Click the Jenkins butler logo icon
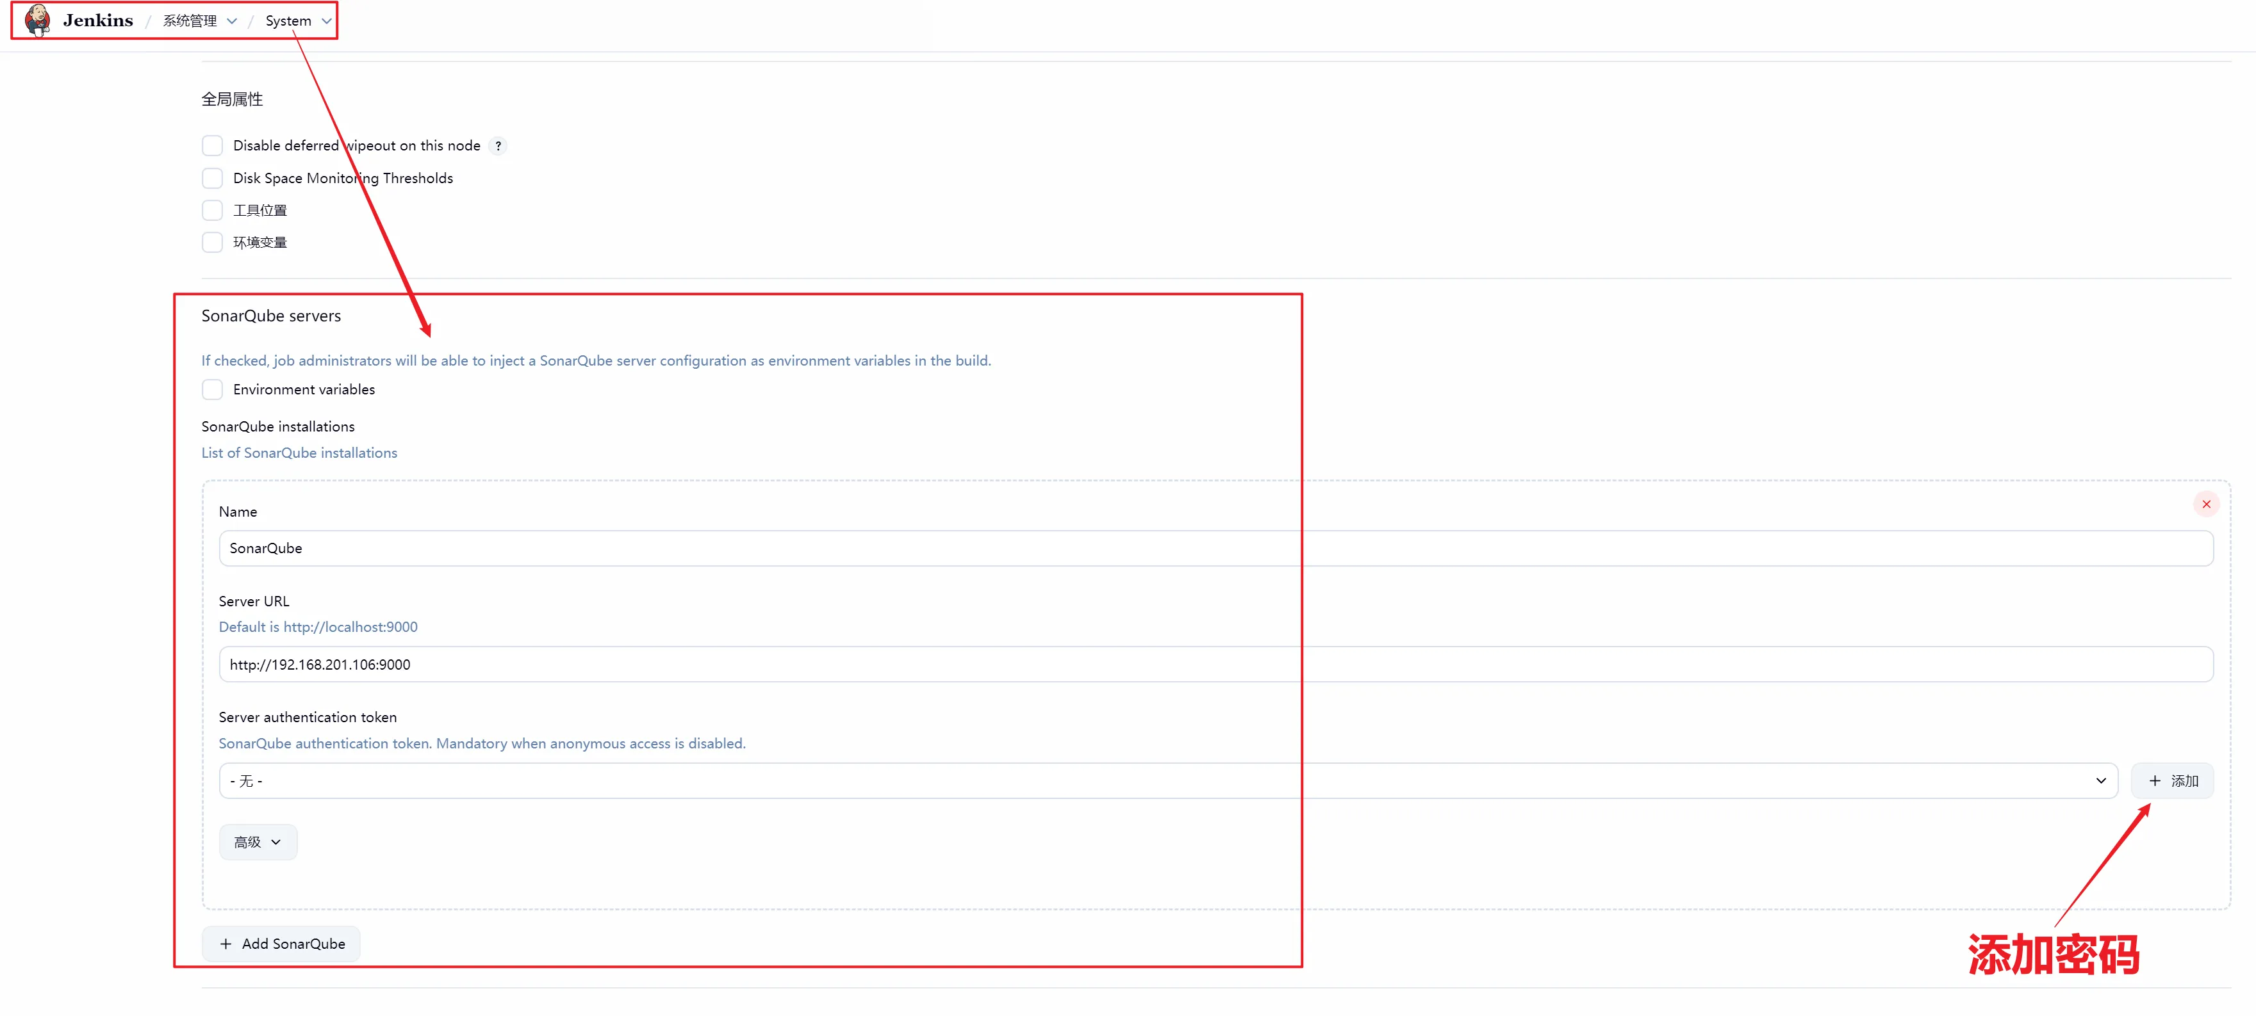 (37, 20)
